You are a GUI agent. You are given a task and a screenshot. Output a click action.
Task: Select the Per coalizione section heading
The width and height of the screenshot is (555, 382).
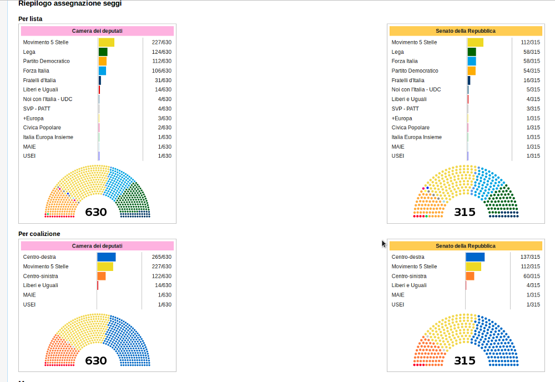pyautogui.click(x=39, y=234)
